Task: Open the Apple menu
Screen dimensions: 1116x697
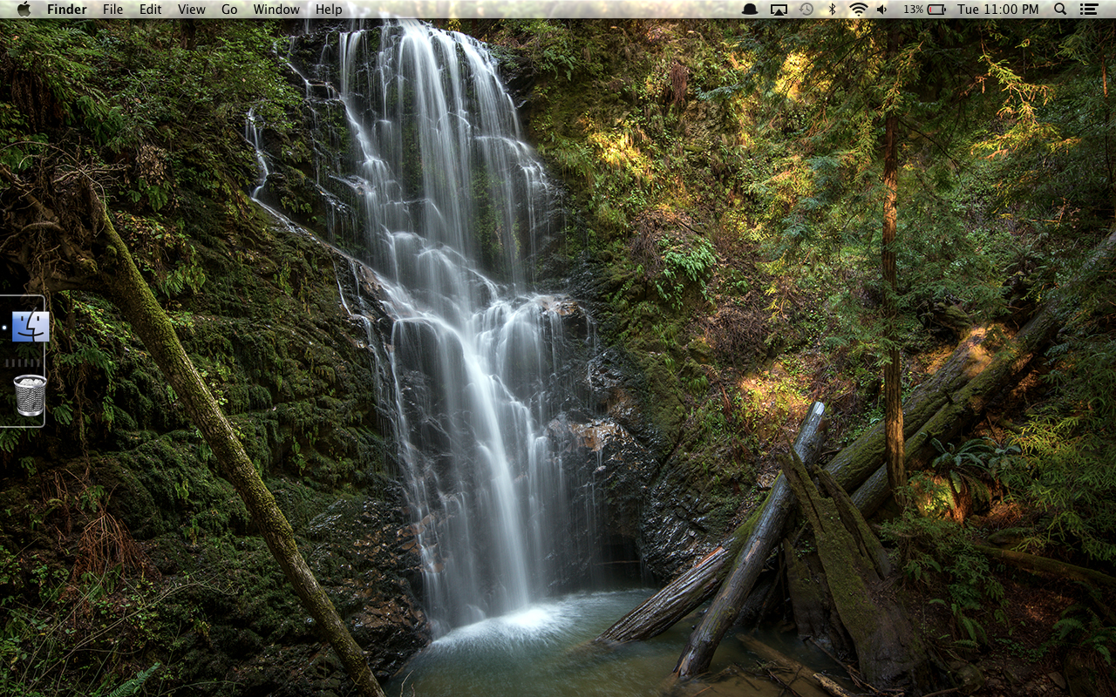Action: click(24, 9)
